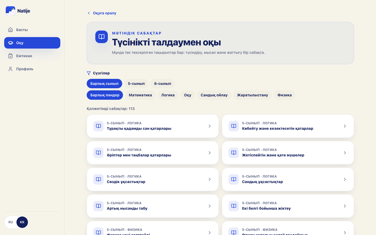
Task: Click book icon of Артық нысанды табу
Action: (x=98, y=206)
